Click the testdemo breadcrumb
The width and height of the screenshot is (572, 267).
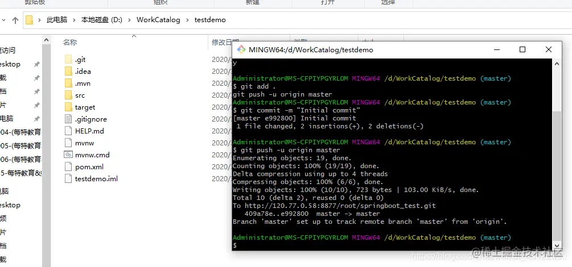210,20
